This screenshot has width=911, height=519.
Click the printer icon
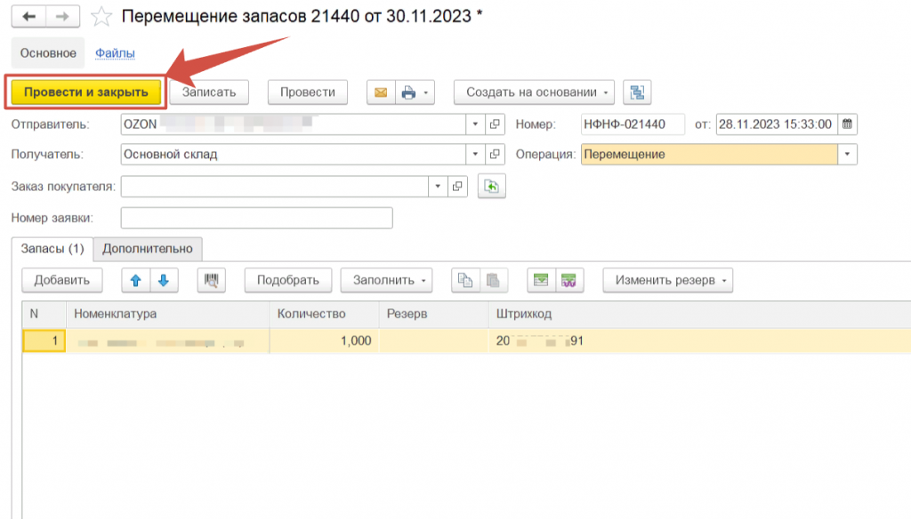408,92
